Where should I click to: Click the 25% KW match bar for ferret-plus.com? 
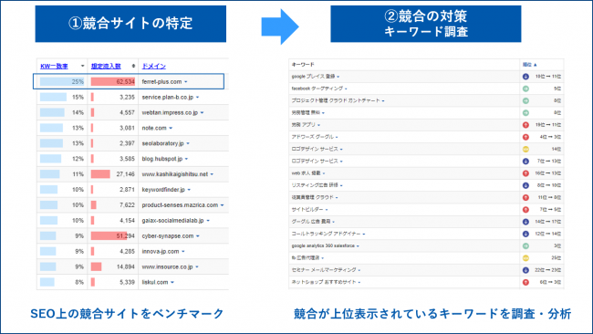click(62, 82)
